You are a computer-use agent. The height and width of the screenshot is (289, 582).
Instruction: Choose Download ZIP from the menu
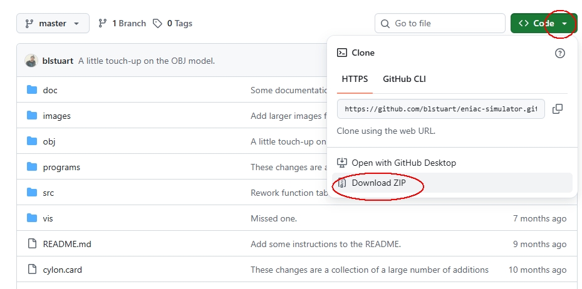tap(378, 183)
